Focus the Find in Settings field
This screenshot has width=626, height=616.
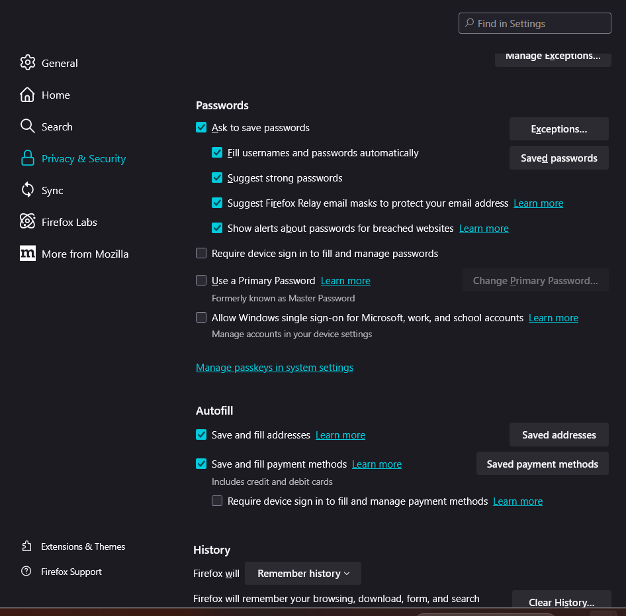click(535, 23)
